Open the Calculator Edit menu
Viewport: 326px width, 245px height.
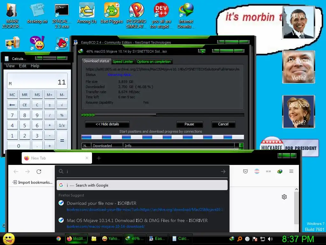click(x=23, y=66)
